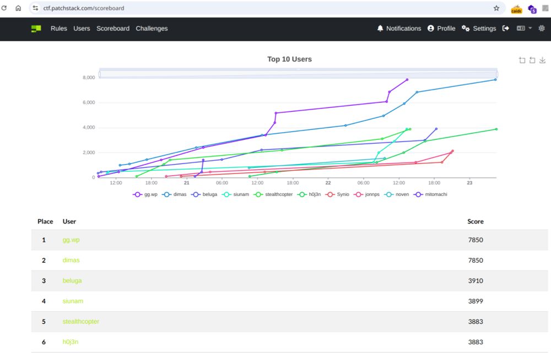The height and width of the screenshot is (353, 551).
Task: Open stealthcopter user profile link
Action: click(81, 322)
